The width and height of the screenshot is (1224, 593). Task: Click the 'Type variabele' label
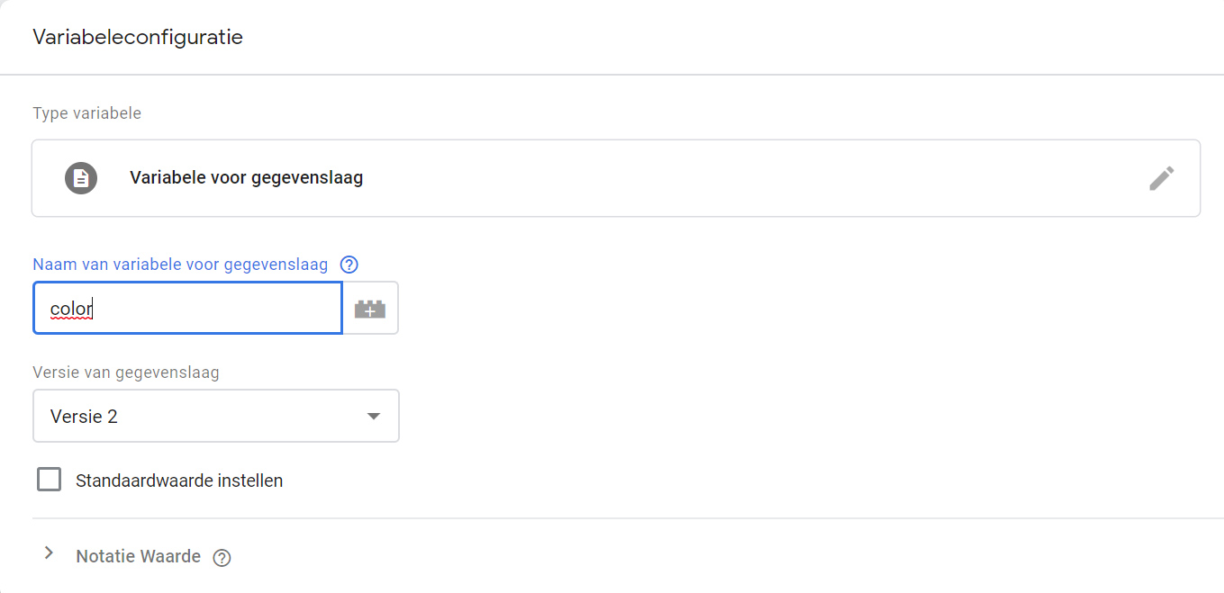(x=86, y=113)
